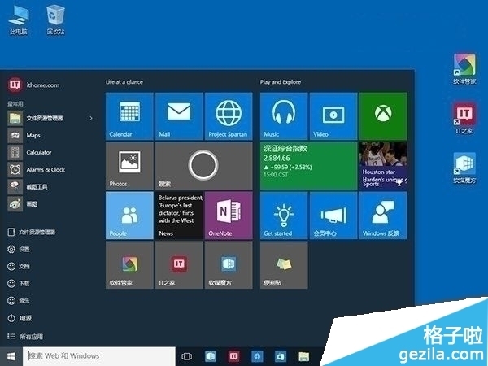Open the Video tile
The width and height of the screenshot is (488, 366).
pos(333,116)
